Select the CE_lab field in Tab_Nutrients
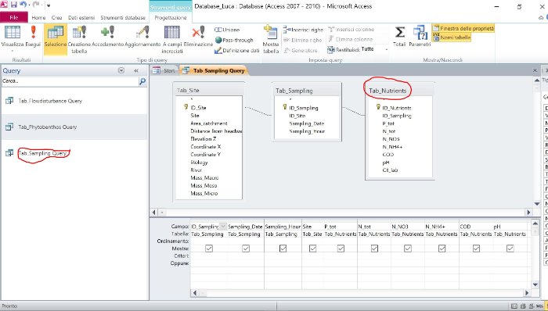The height and width of the screenshot is (311, 548). click(390, 170)
